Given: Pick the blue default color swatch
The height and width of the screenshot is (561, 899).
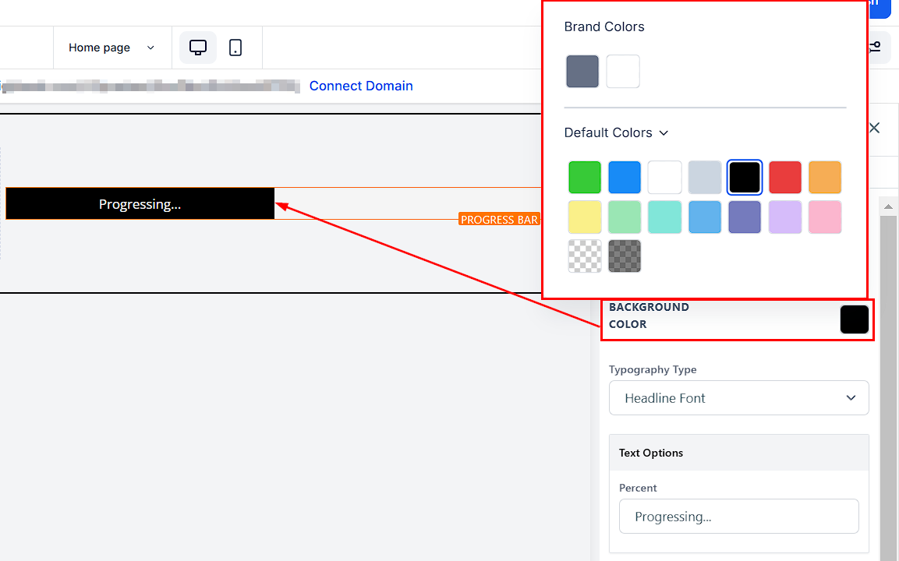Looking at the screenshot, I should (625, 178).
